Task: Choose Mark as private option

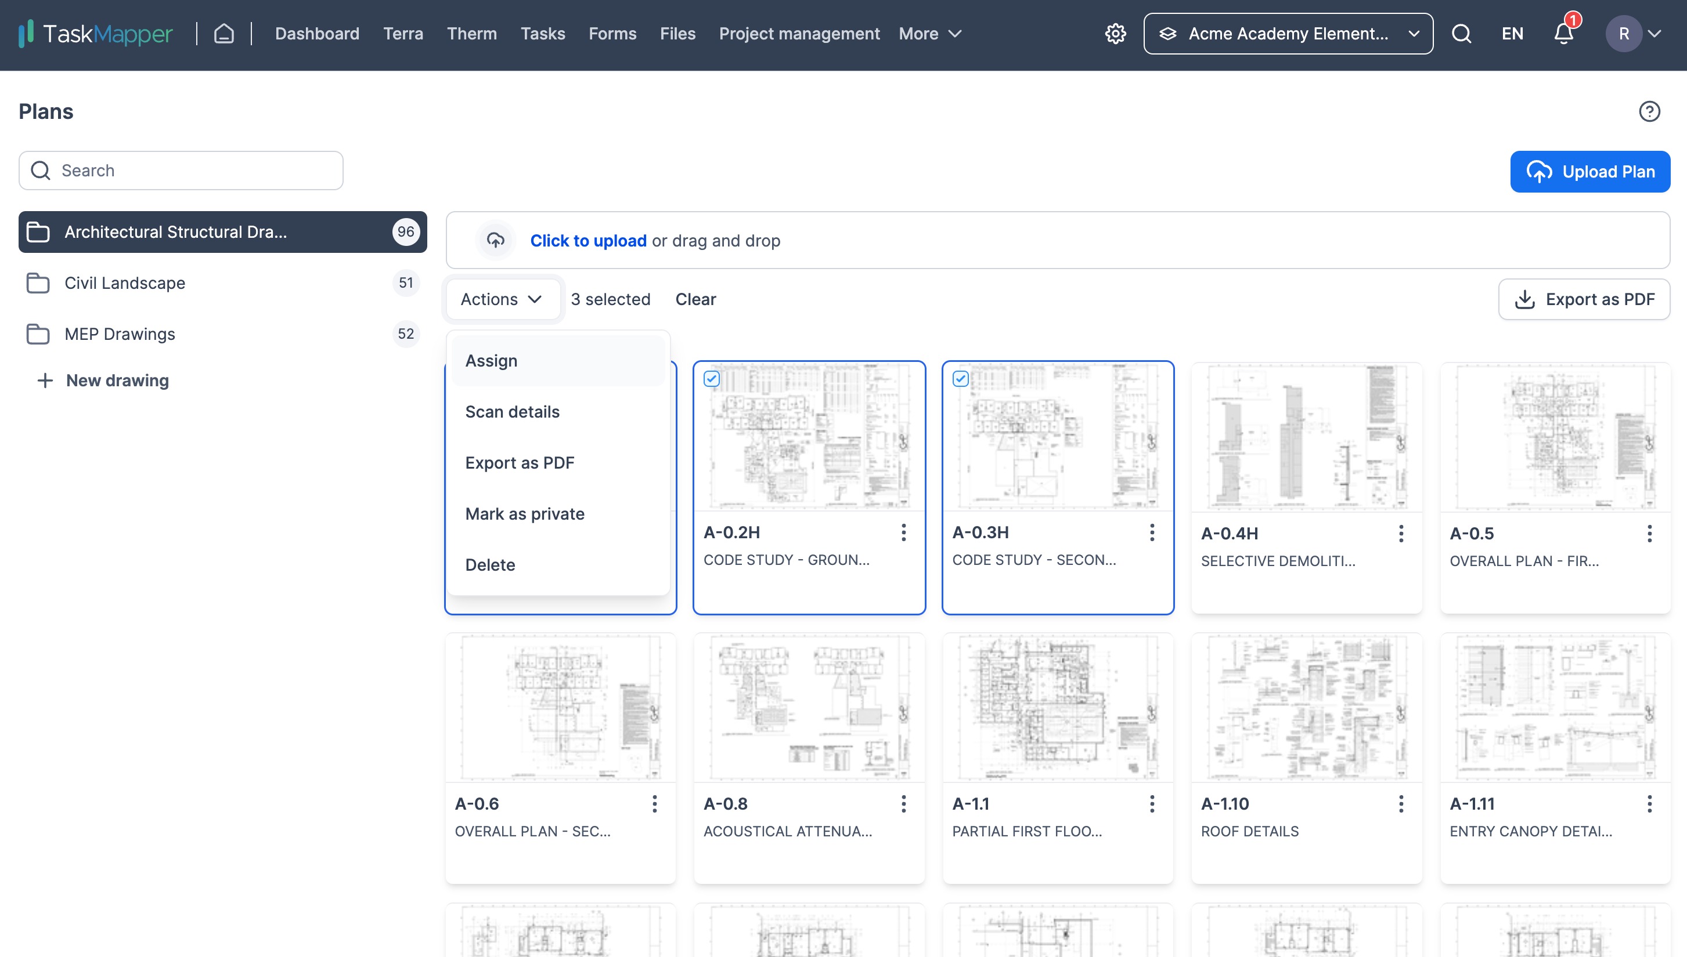Action: point(558,514)
